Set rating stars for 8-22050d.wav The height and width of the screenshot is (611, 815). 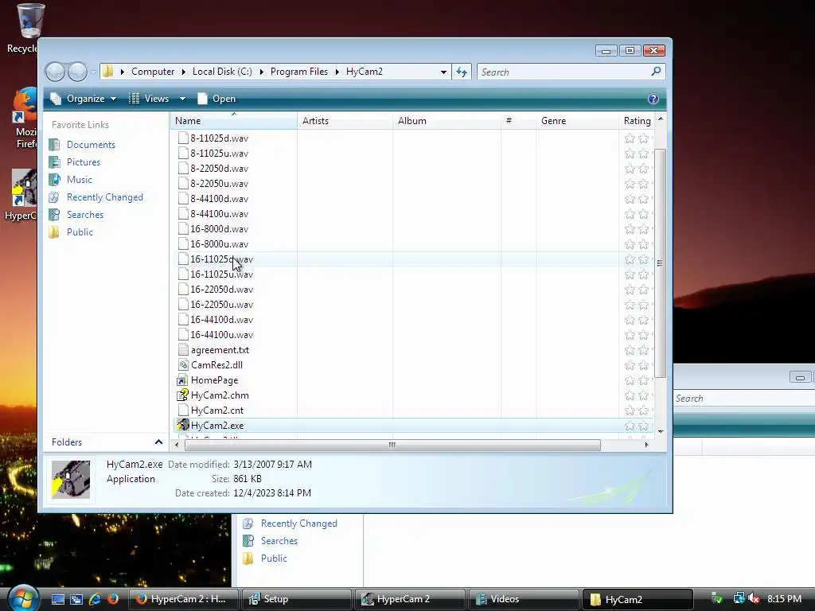coord(638,169)
